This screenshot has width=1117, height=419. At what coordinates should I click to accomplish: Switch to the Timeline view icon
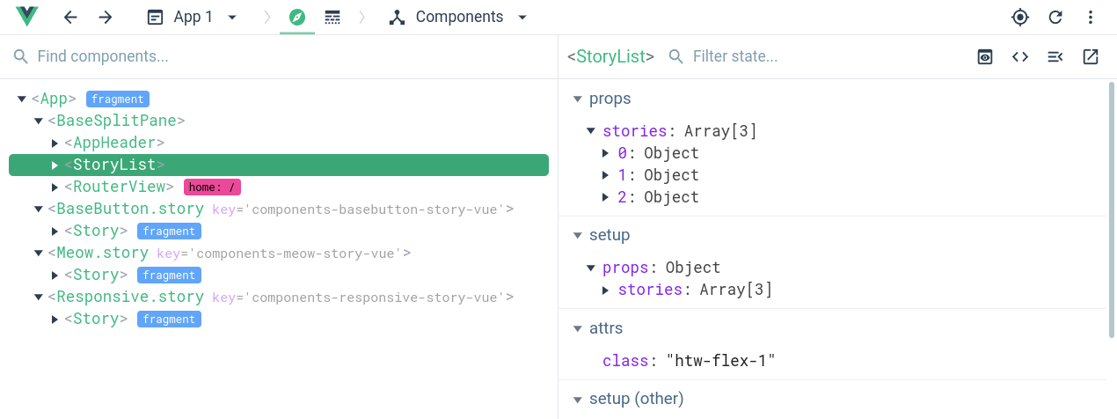[332, 17]
